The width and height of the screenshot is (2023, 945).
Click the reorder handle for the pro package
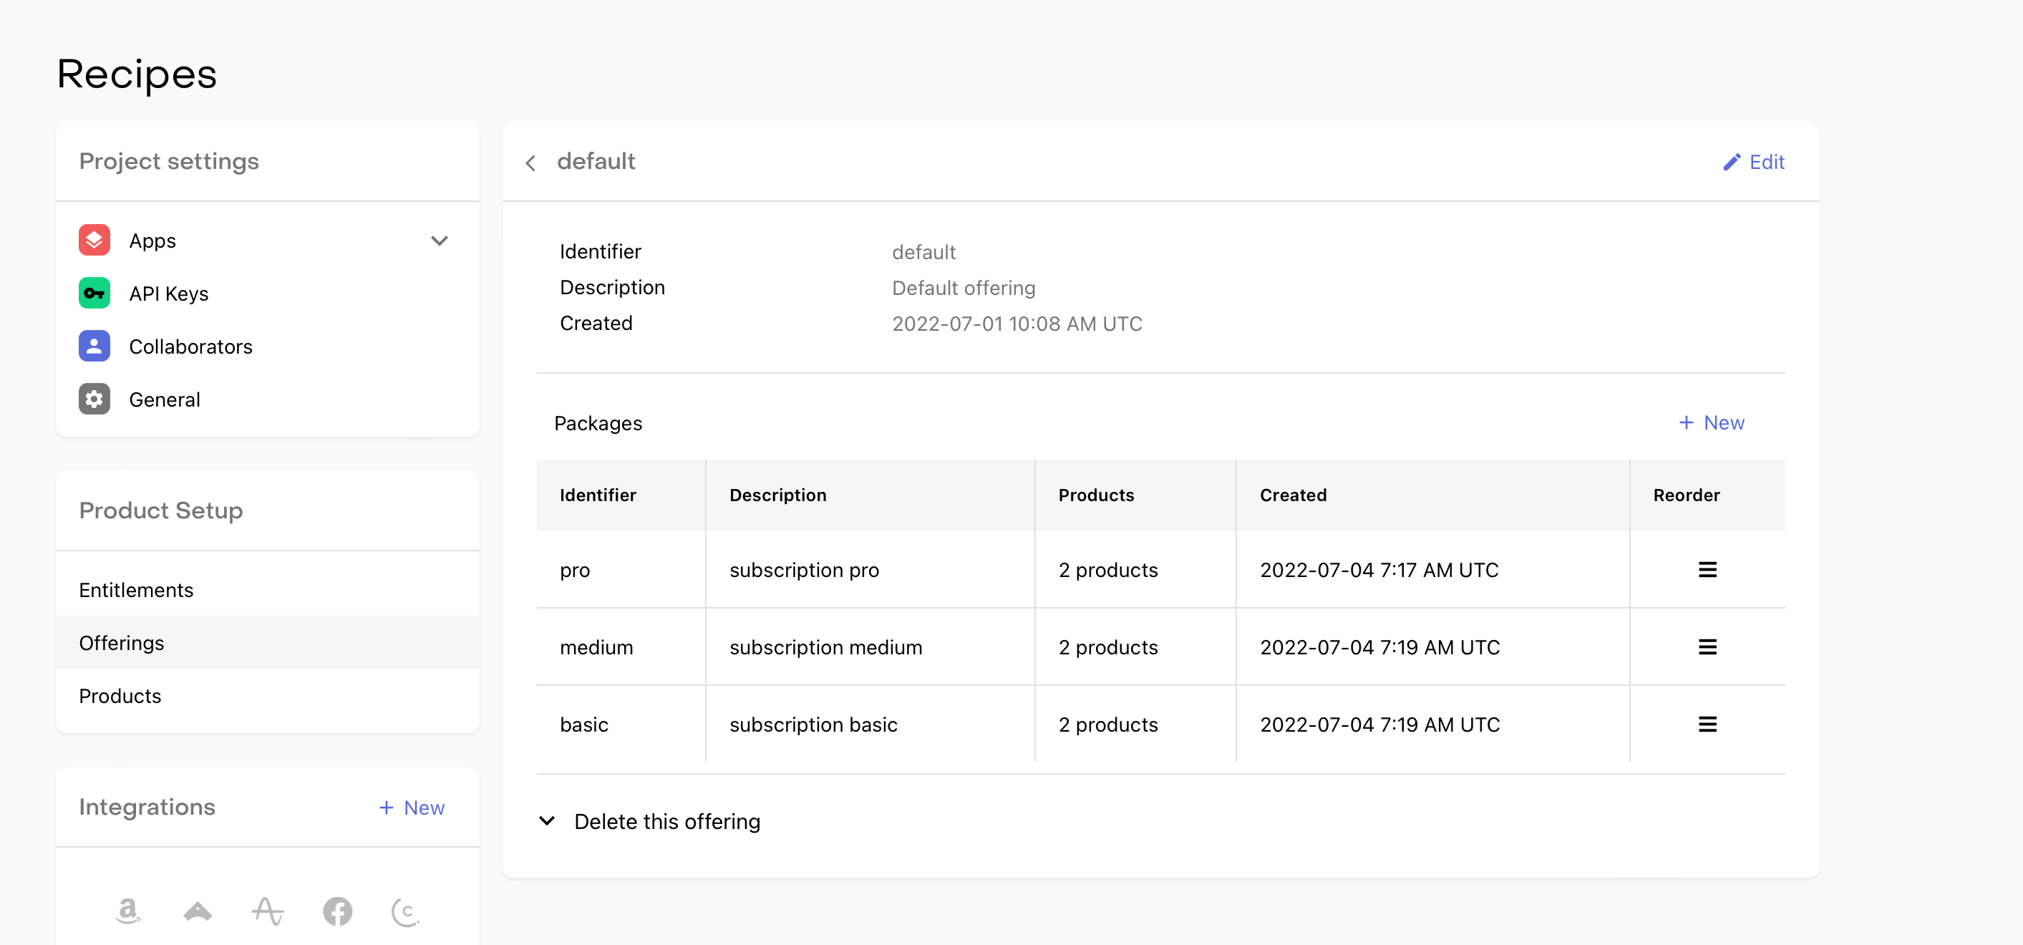click(1707, 570)
